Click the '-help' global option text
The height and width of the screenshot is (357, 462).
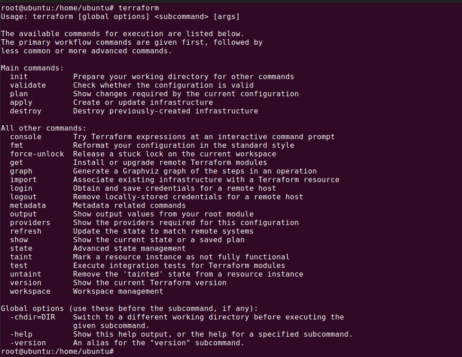click(21, 334)
